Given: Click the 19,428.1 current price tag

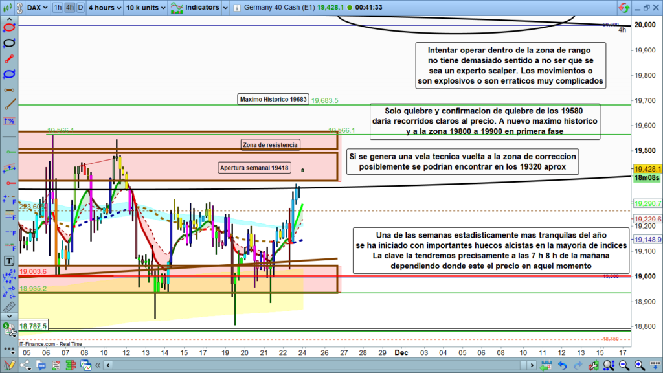Looking at the screenshot, I should 648,168.
